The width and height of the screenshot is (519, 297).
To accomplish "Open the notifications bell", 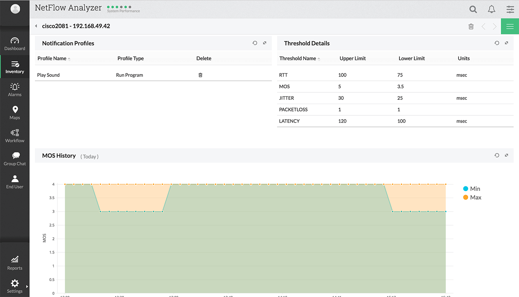I will 491,9.
